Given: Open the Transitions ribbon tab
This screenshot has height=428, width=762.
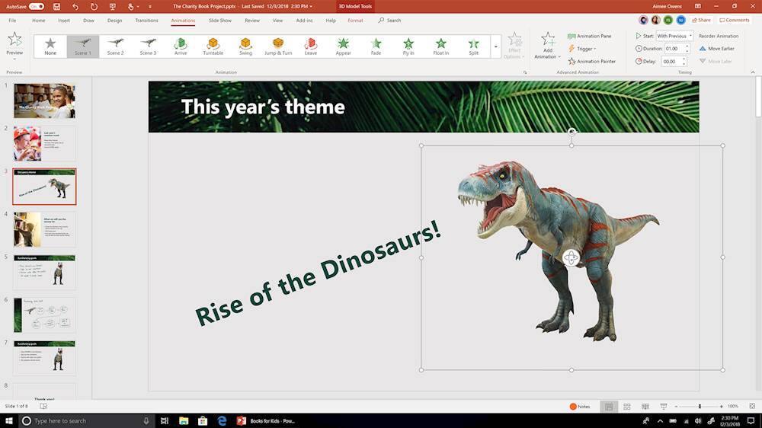Looking at the screenshot, I should [146, 21].
